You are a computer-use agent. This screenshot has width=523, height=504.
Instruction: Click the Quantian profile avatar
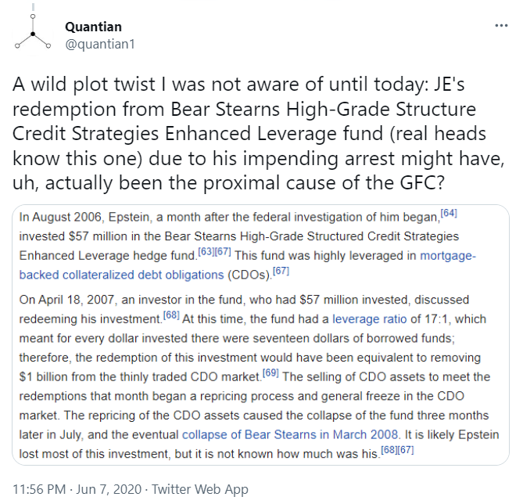pos(33,34)
